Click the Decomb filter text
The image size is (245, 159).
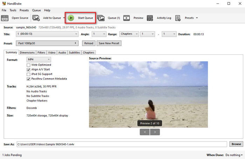click(x=31, y=108)
